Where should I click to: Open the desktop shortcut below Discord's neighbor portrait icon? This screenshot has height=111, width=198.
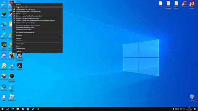pos(12,67)
